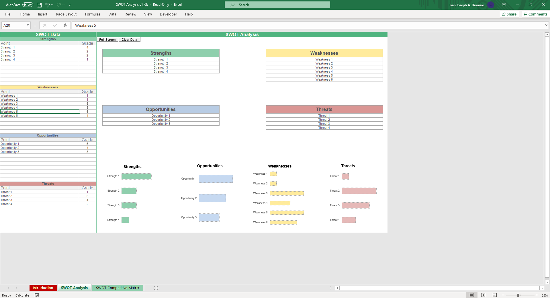
Task: Open Customize Quick Access Toolbar dropdown
Action: pyautogui.click(x=70, y=5)
